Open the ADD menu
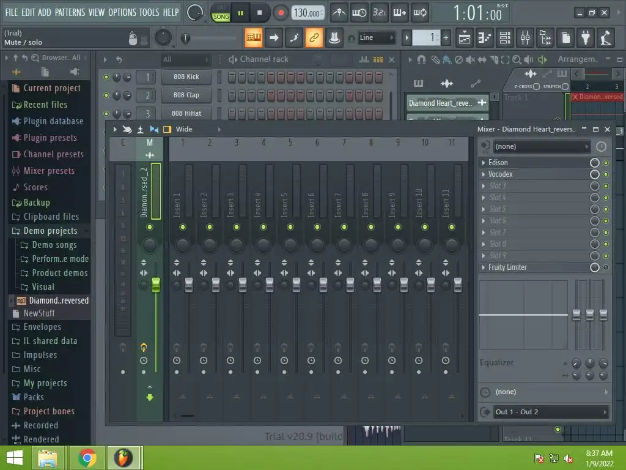This screenshot has width=626, height=470. pyautogui.click(x=44, y=12)
